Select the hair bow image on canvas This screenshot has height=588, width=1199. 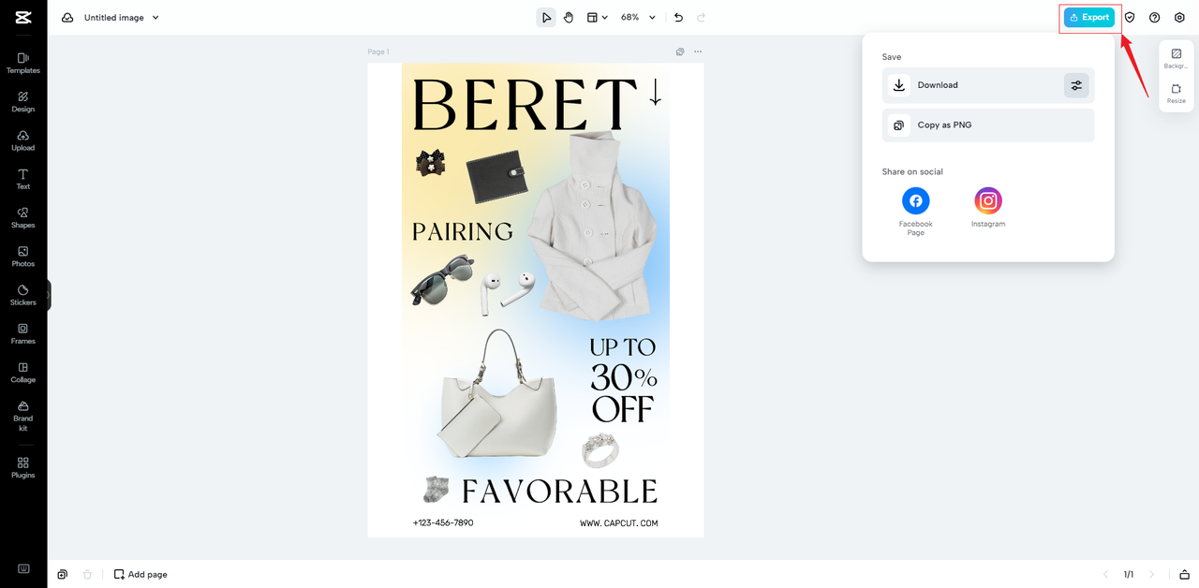click(430, 163)
